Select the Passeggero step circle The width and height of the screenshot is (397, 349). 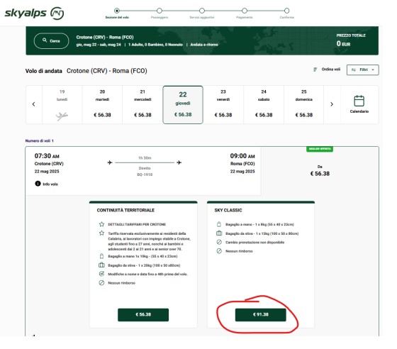point(160,11)
